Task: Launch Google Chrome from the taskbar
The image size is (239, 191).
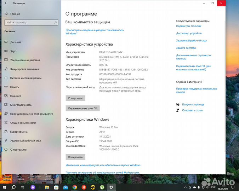Action: (x=75, y=187)
